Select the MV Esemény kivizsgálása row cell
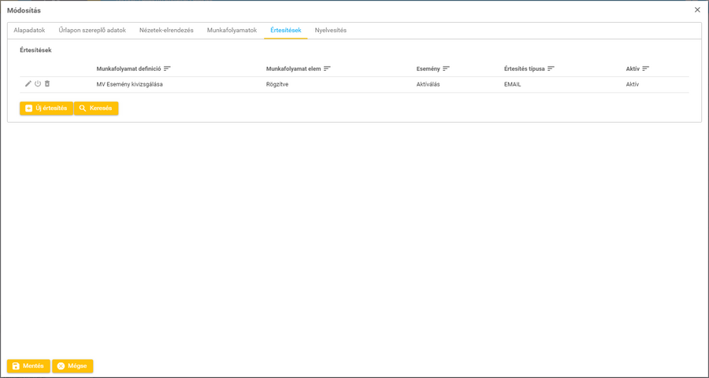 [130, 84]
